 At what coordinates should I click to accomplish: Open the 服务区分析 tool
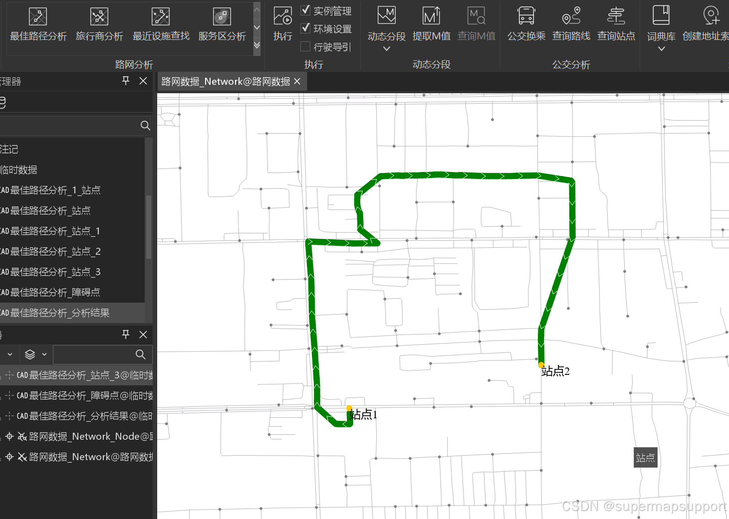222,24
